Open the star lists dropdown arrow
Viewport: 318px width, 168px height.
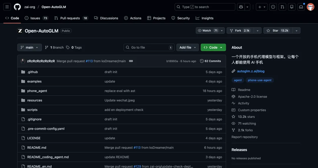tap(297, 30)
